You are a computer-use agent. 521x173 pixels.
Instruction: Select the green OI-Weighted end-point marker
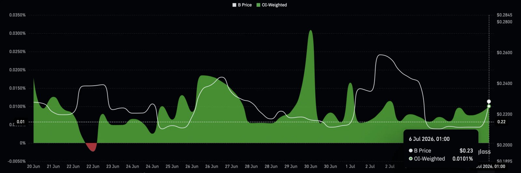click(489, 106)
